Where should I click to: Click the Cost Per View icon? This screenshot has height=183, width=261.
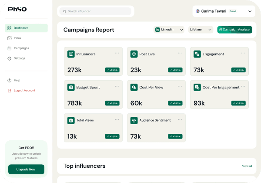[134, 88]
